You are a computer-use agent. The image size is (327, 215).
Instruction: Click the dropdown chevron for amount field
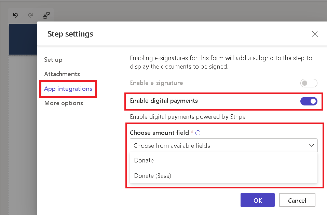pos(311,145)
